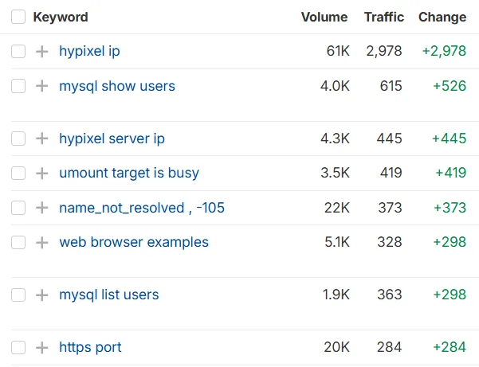Click the 4.0K volume value
This screenshot has height=367, width=479.
335,86
